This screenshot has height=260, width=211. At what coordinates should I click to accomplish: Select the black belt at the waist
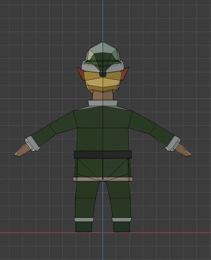103,154
